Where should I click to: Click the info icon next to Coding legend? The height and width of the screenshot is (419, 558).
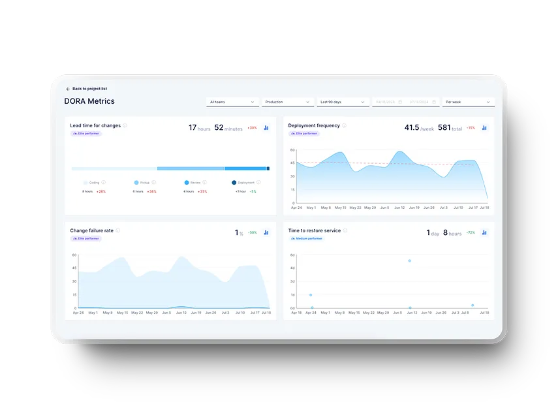(104, 183)
